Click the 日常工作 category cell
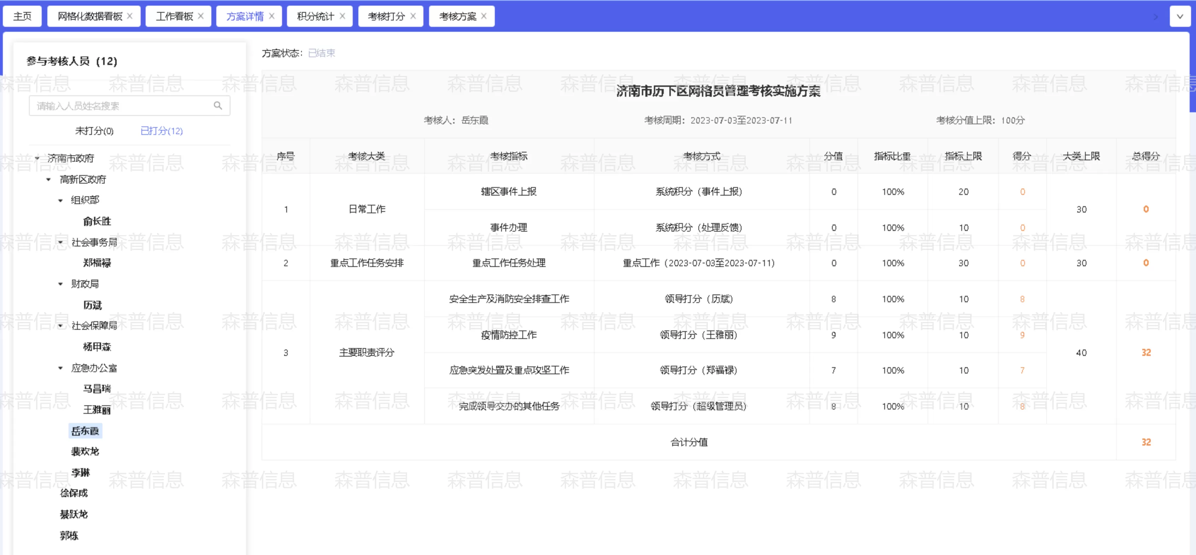The width and height of the screenshot is (1196, 555). pyautogui.click(x=367, y=209)
